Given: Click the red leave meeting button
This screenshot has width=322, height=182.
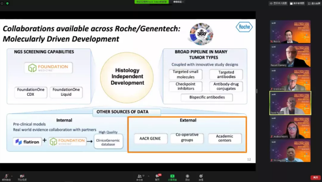Looking at the screenshot, I should pos(315,177).
